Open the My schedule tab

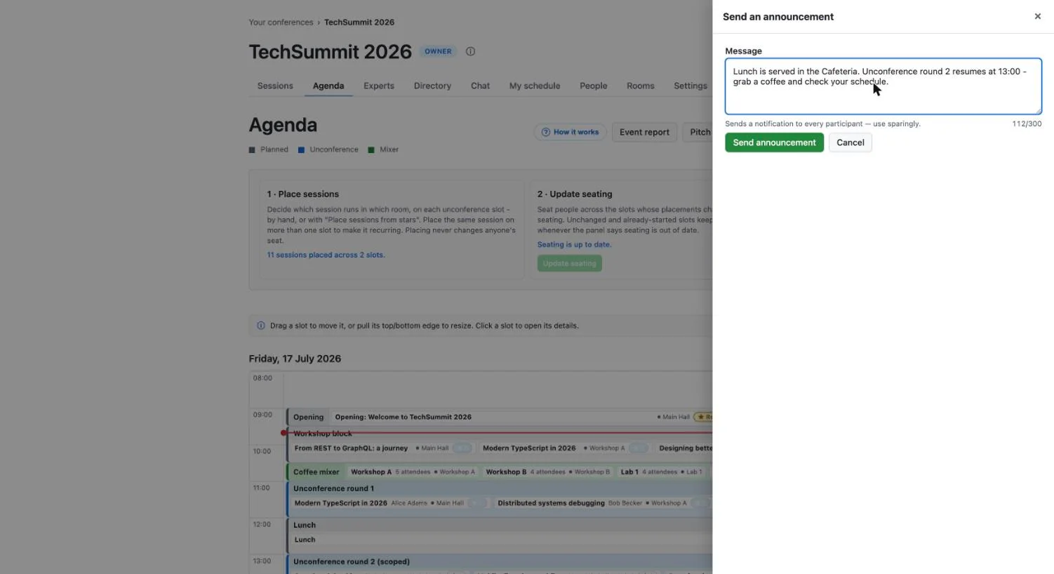pos(535,86)
